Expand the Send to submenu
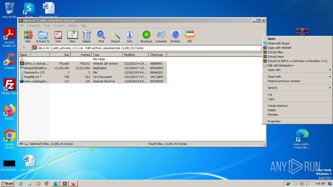Image resolution: width=333 pixels, height=187 pixels. pyautogui.click(x=297, y=88)
